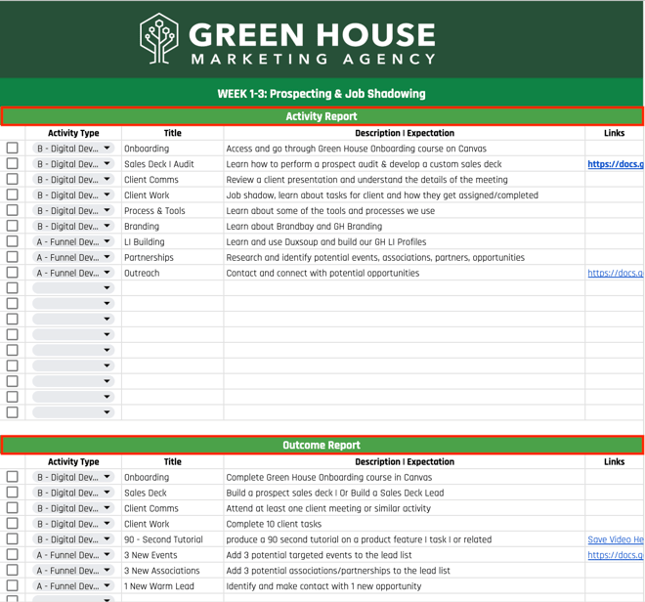Viewport: 645px width, 602px height.
Task: Open the Activity Type dropdown for Partnerships
Action: [107, 258]
